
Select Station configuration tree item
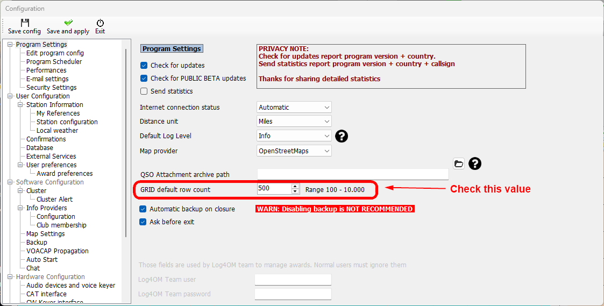click(67, 122)
